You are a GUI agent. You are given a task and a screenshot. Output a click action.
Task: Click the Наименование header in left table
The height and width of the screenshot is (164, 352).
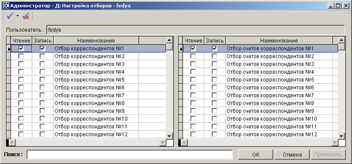tap(96, 40)
